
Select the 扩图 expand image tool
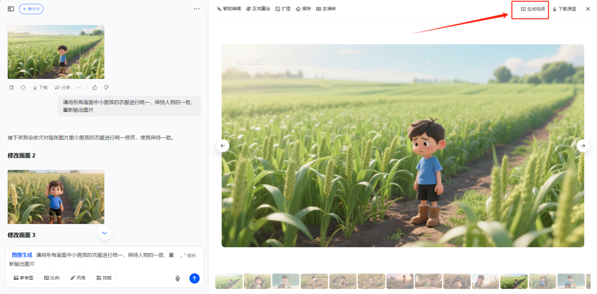(283, 9)
